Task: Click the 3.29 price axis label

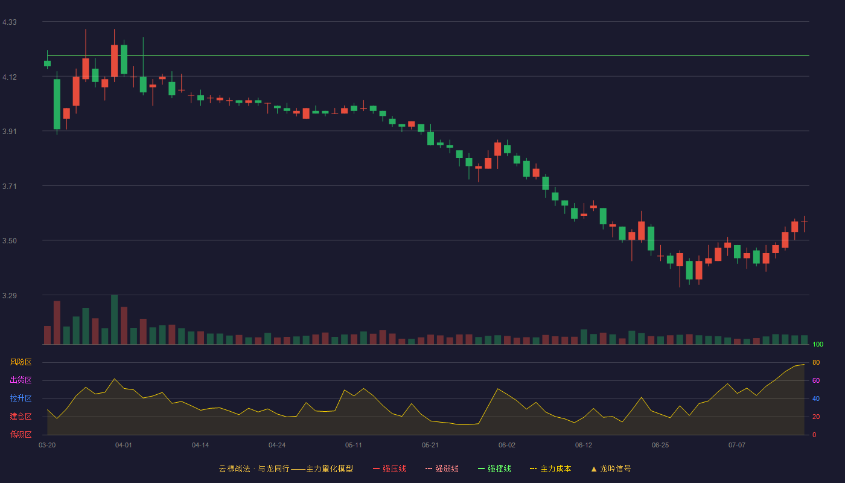Action: click(x=10, y=296)
